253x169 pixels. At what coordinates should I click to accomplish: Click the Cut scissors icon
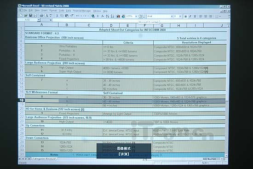(x=57, y=16)
